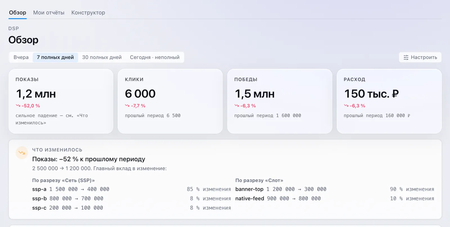The image size is (450, 227).
Task: Click the По разрезу «Сеть (SSP)» heading
Action: click(64, 180)
